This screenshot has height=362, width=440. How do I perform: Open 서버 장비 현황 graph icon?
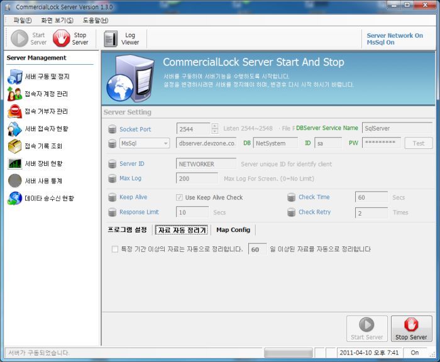(14, 163)
